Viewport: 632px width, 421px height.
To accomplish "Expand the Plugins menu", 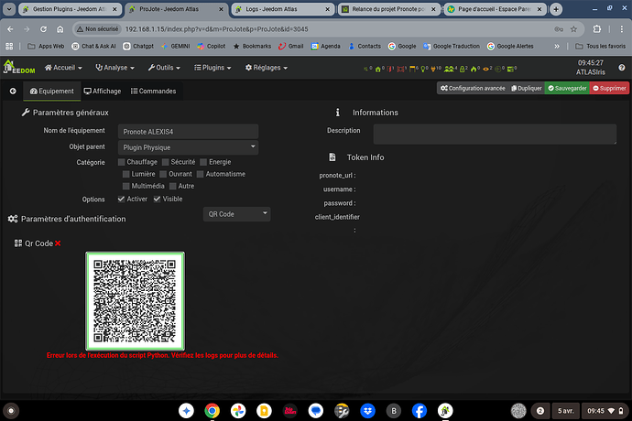I will click(x=212, y=68).
